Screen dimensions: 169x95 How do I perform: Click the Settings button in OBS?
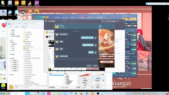tap(85, 78)
